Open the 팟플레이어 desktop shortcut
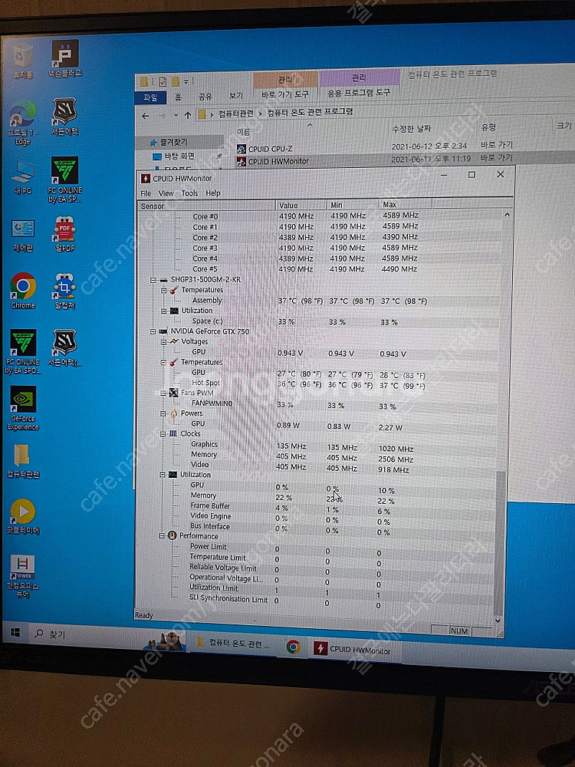 click(x=23, y=512)
